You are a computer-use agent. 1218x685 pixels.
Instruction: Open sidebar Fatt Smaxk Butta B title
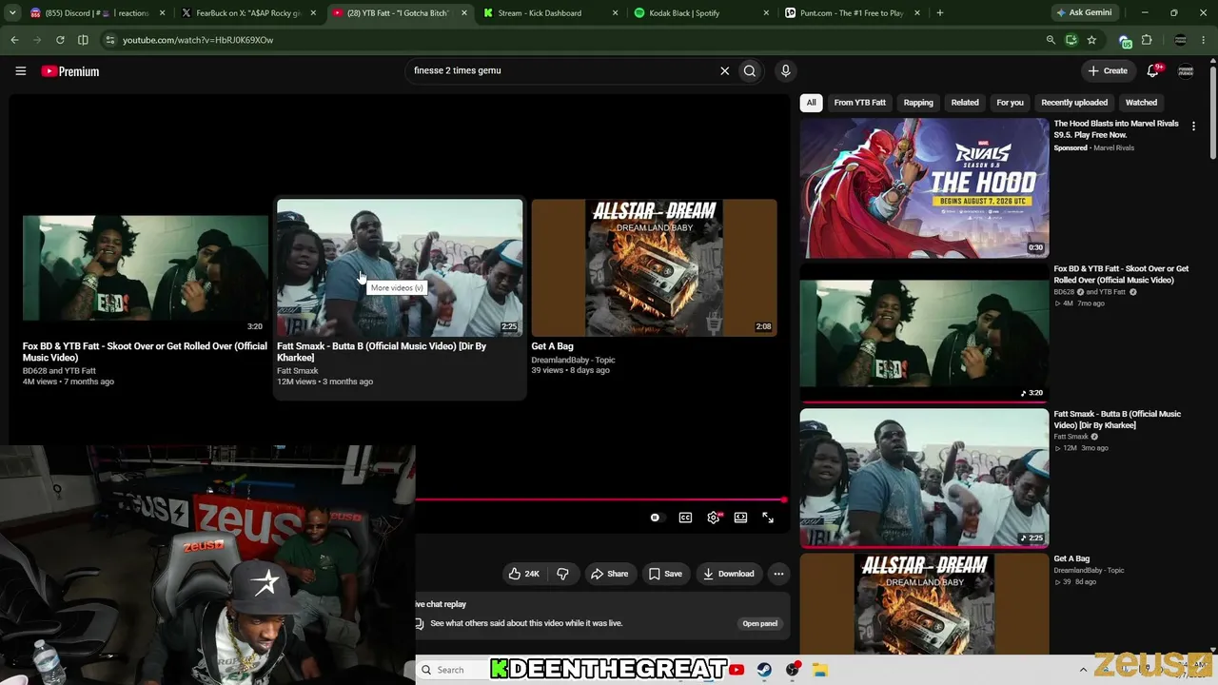pyautogui.click(x=1117, y=420)
